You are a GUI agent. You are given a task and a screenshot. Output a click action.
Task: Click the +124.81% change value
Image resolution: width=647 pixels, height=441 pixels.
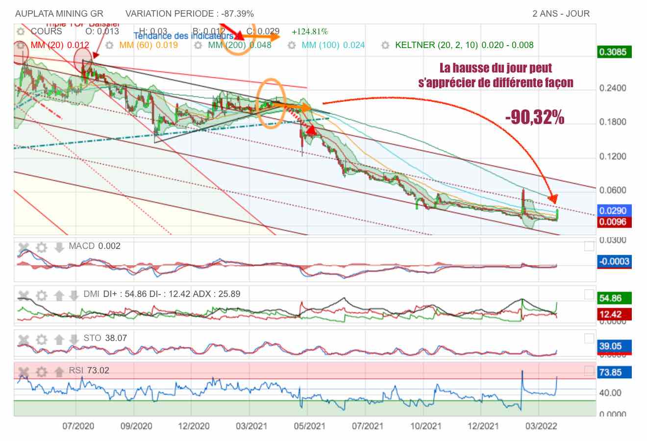[309, 32]
